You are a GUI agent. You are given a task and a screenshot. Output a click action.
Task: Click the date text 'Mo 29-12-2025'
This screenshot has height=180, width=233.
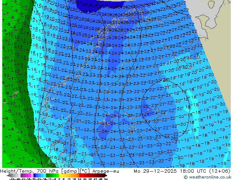point(155,171)
